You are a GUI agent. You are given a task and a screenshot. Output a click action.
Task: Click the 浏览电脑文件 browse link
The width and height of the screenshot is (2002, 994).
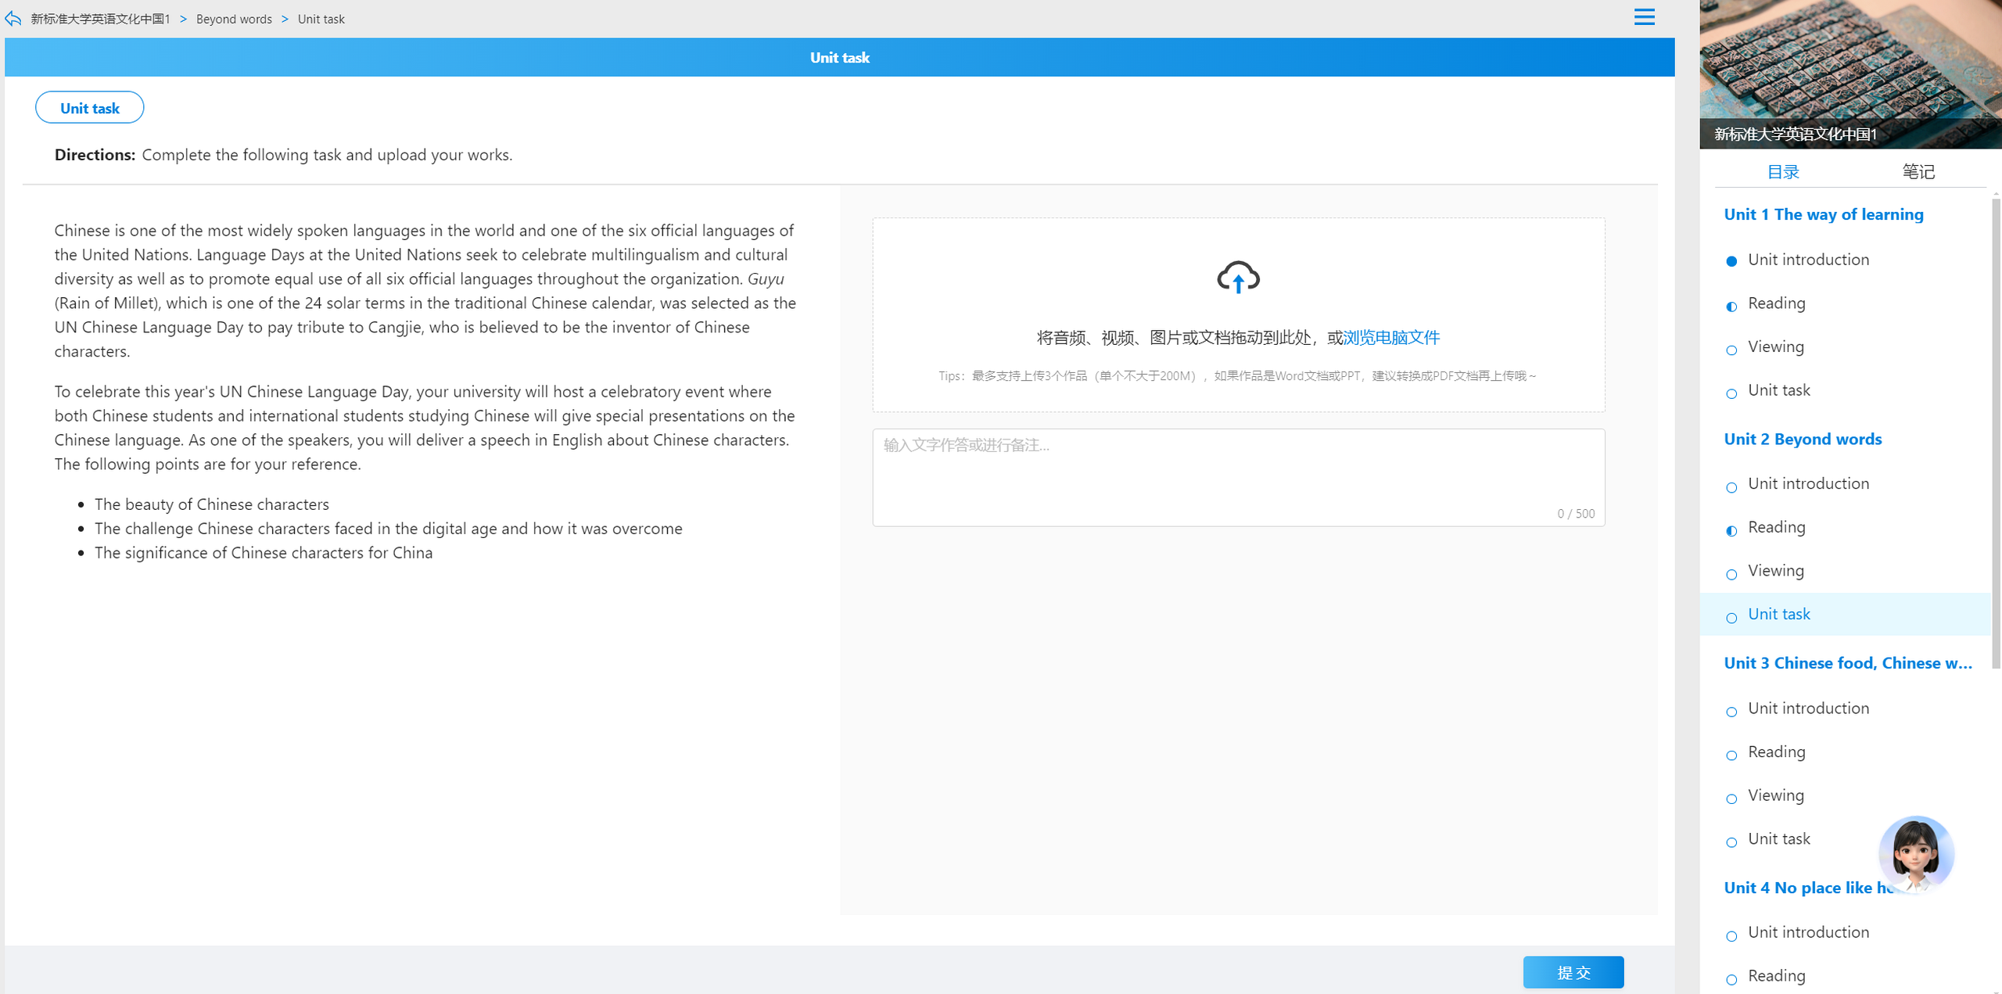pos(1390,337)
